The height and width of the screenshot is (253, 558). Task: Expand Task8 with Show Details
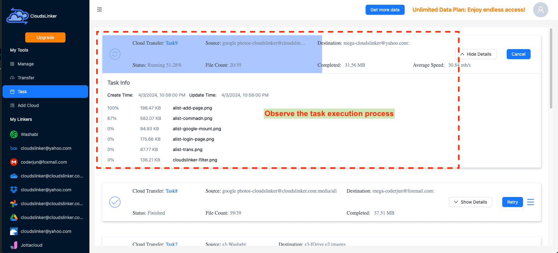[x=470, y=202]
